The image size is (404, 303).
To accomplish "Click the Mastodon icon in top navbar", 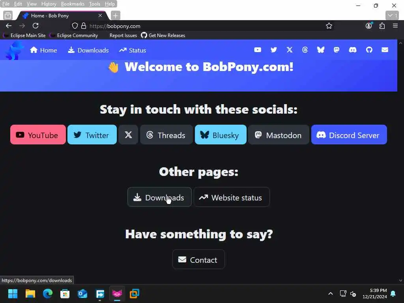I will point(336,50).
